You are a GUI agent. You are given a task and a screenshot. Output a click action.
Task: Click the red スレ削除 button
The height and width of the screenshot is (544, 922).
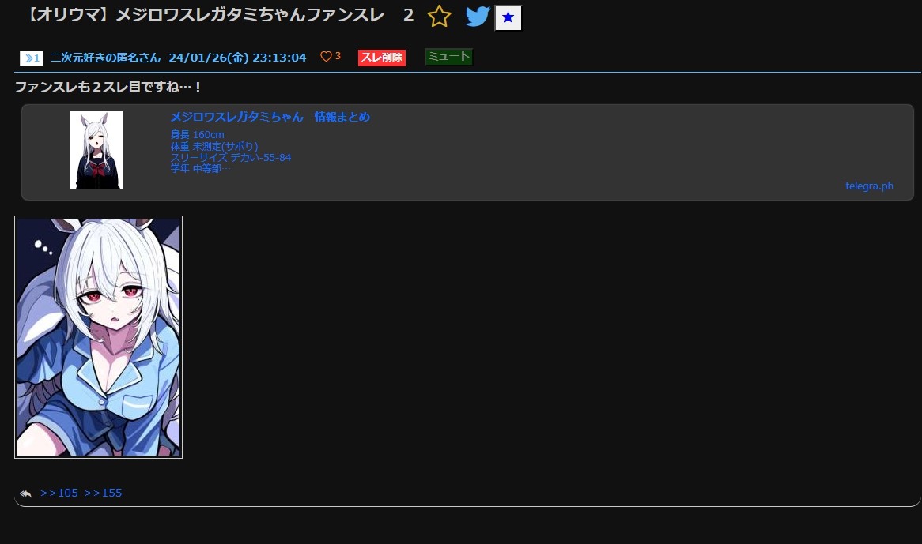point(382,58)
